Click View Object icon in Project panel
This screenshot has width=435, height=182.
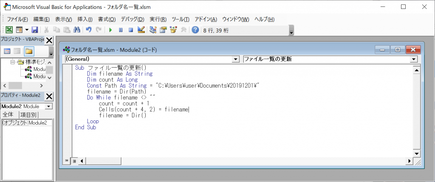click(x=17, y=51)
